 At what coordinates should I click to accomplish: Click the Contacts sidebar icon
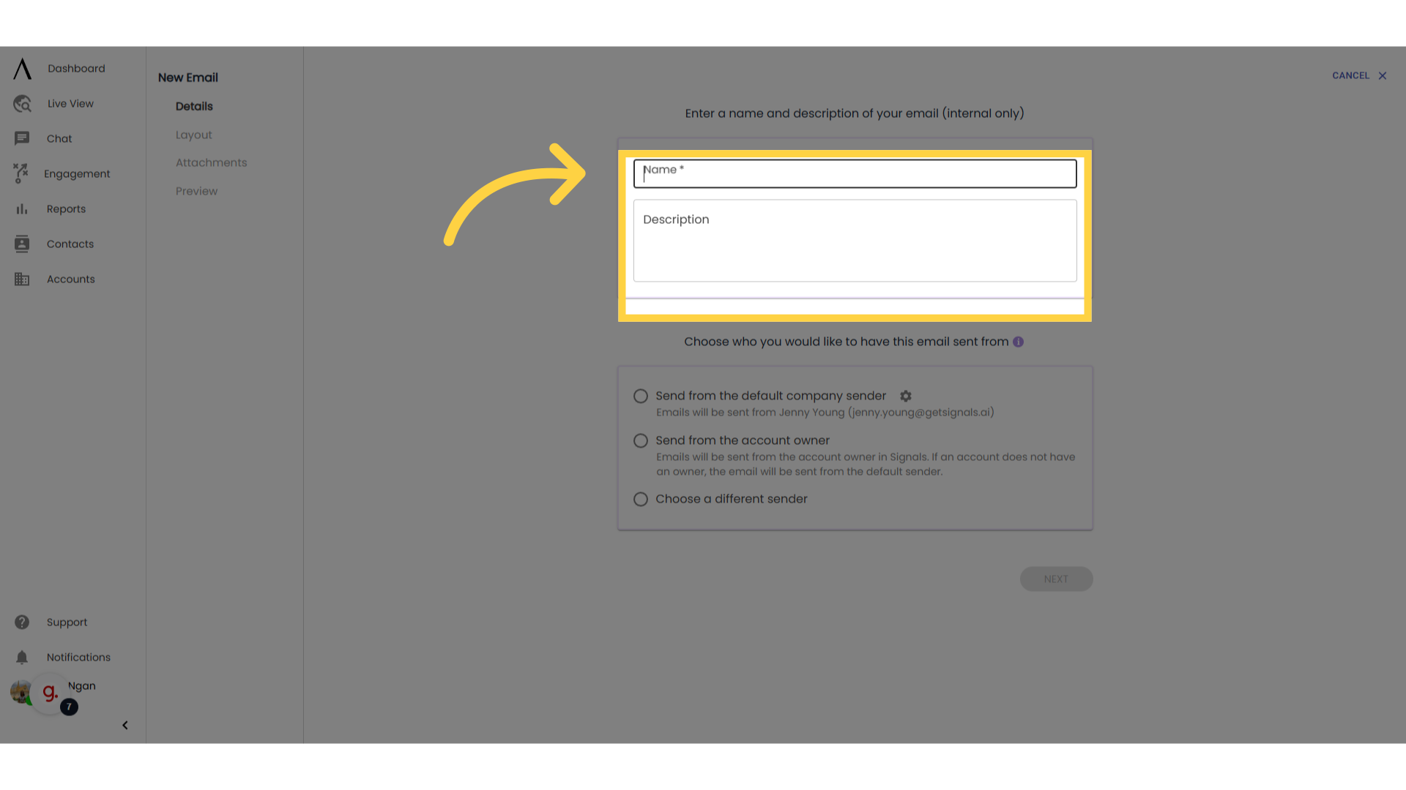click(21, 243)
